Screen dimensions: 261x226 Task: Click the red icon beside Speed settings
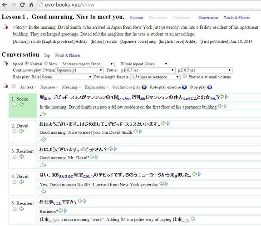[6, 64]
